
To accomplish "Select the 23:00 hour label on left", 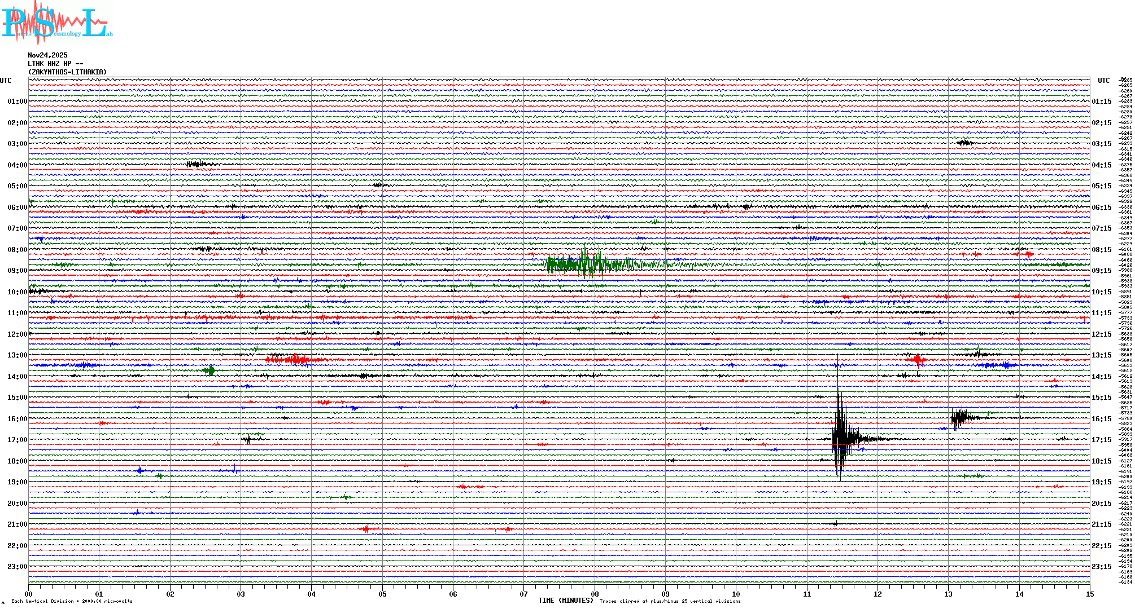I will [x=17, y=567].
